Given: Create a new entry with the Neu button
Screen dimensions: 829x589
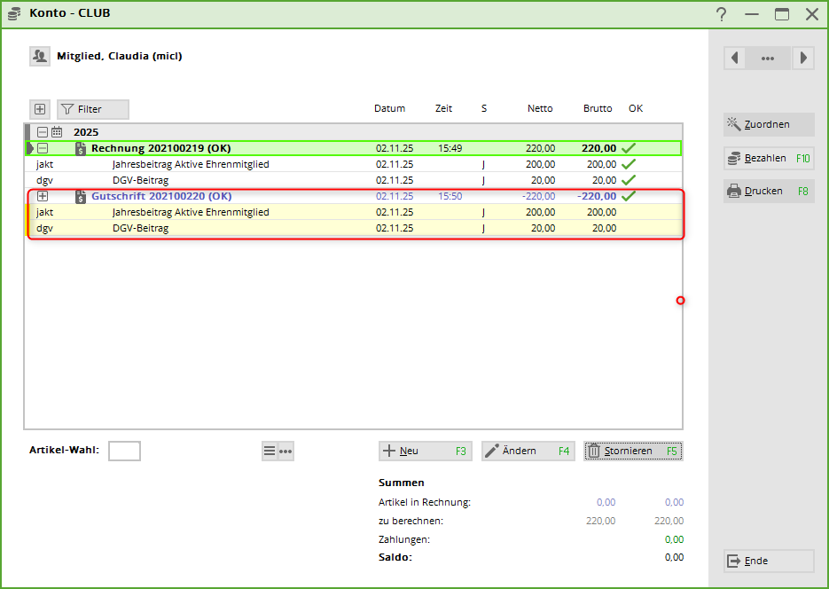Looking at the screenshot, I should 425,451.
